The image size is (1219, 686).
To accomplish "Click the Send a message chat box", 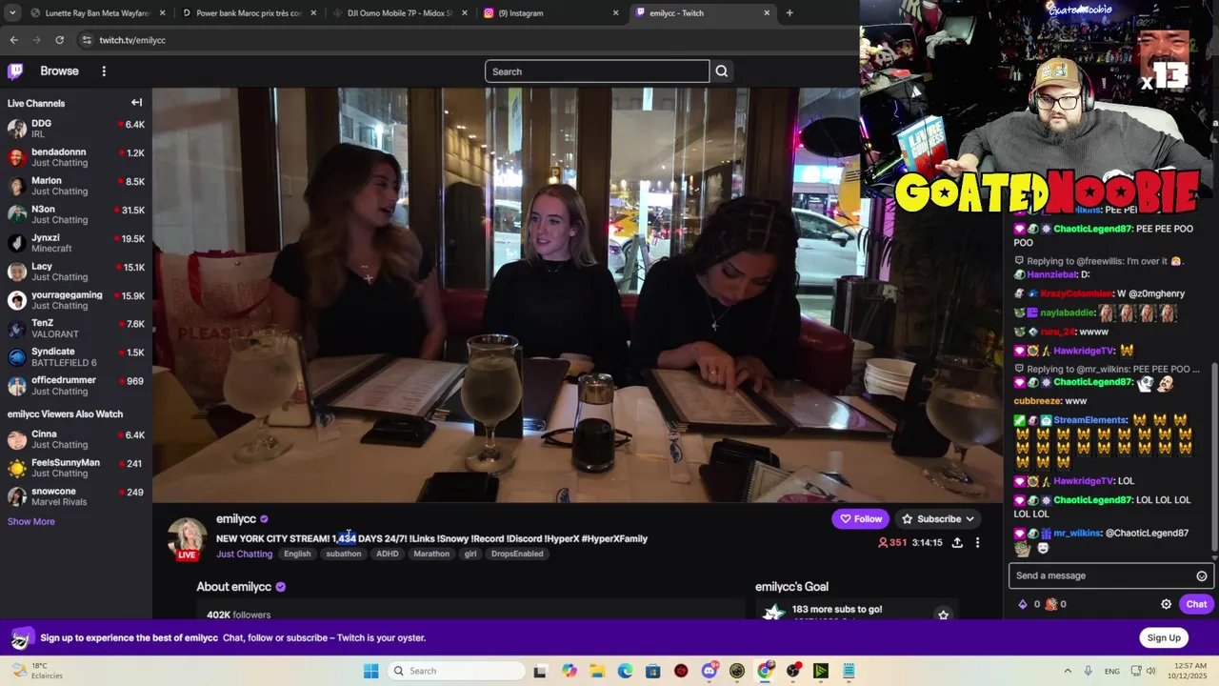I will pyautogui.click(x=1109, y=575).
